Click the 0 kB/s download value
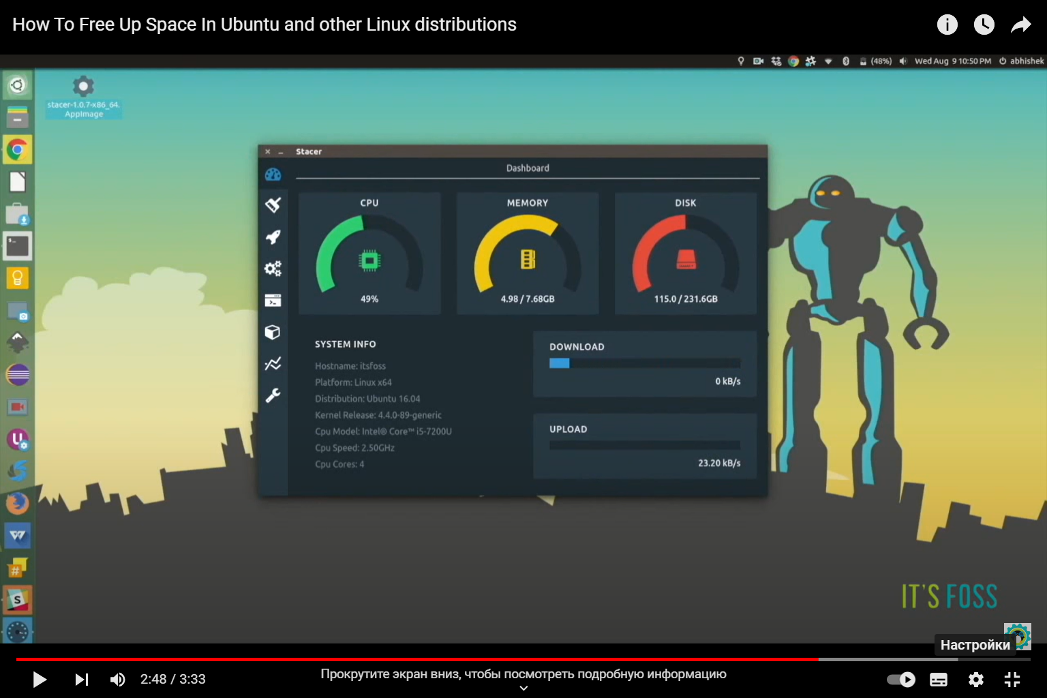 [x=728, y=382]
